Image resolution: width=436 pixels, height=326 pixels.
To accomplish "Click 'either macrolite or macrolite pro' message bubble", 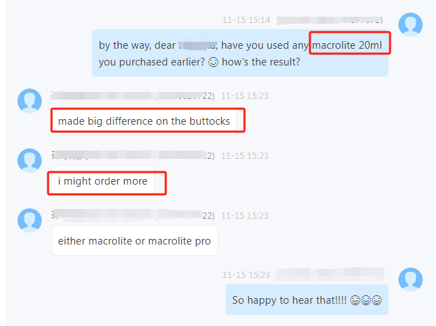I will click(134, 240).
